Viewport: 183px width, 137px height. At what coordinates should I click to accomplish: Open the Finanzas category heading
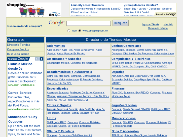118,88
